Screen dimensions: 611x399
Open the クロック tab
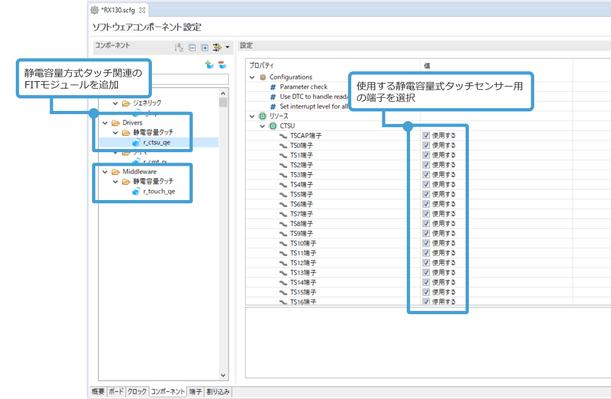[x=137, y=391]
